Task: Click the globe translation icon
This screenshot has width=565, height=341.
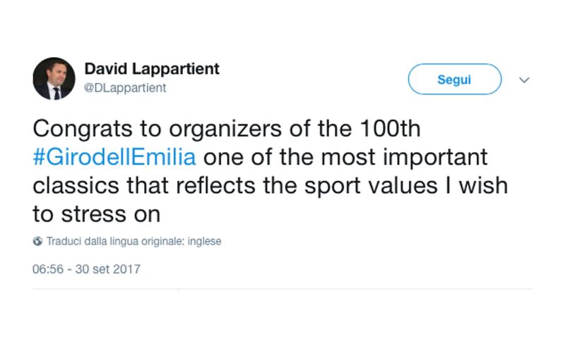Action: [37, 242]
